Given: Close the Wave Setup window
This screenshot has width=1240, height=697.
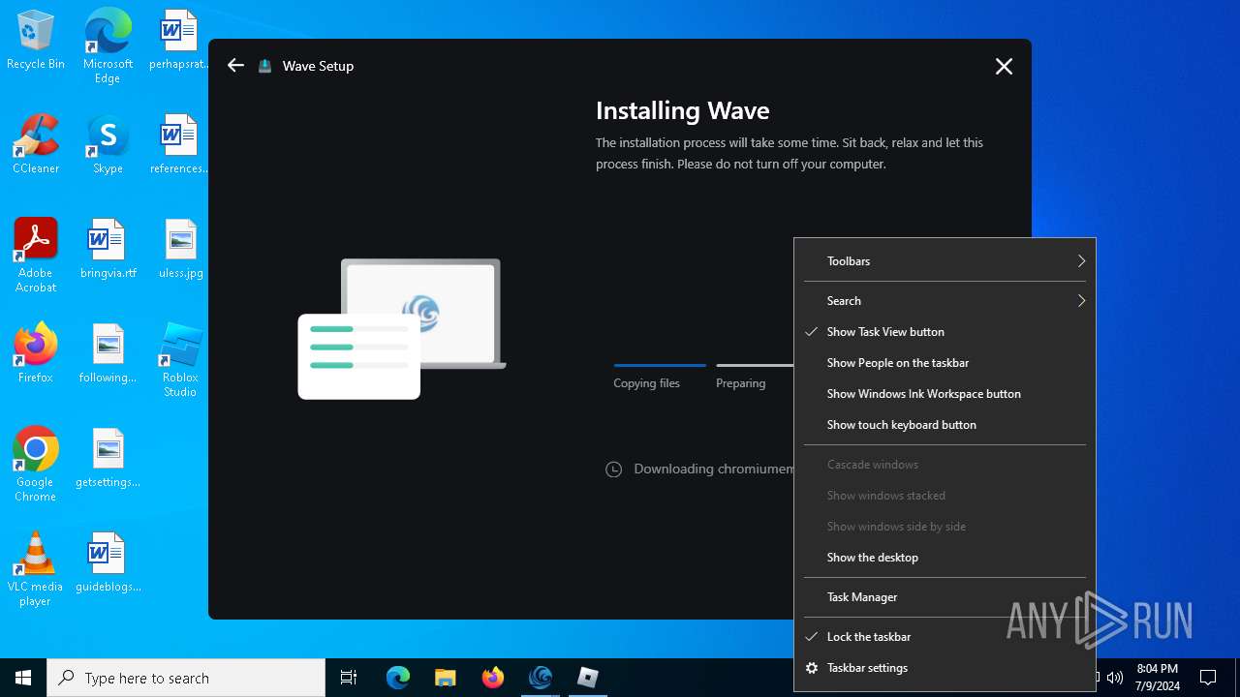Looking at the screenshot, I should click(1004, 66).
